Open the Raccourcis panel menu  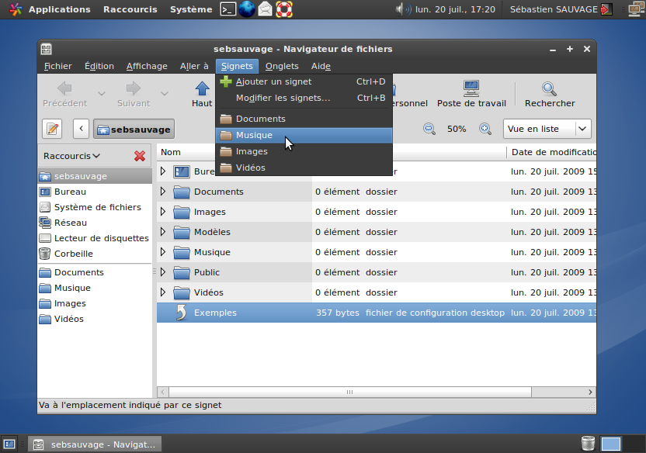130,9
